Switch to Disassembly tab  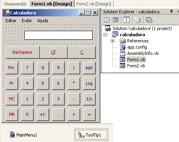pyautogui.click(x=15, y=4)
